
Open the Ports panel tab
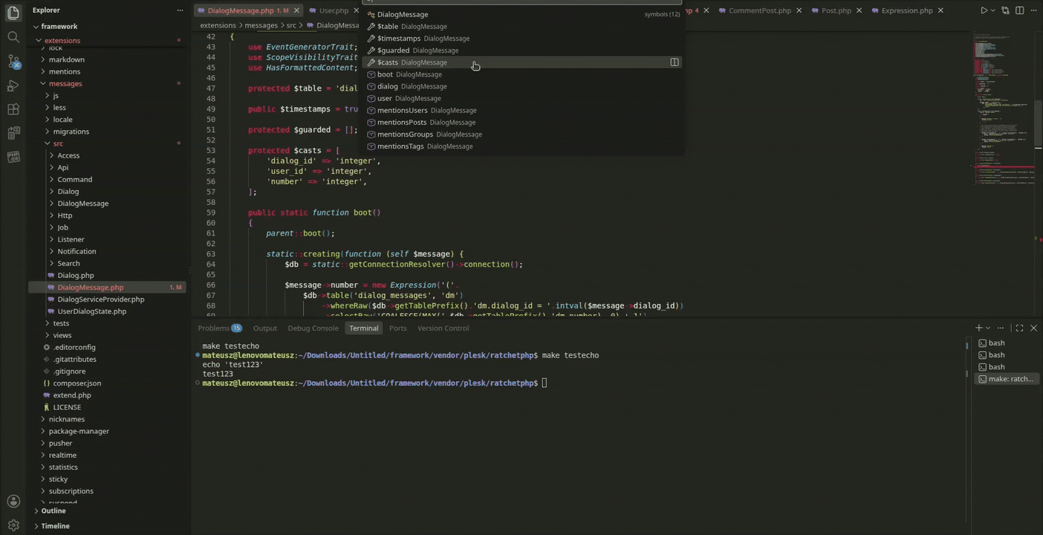tap(397, 328)
